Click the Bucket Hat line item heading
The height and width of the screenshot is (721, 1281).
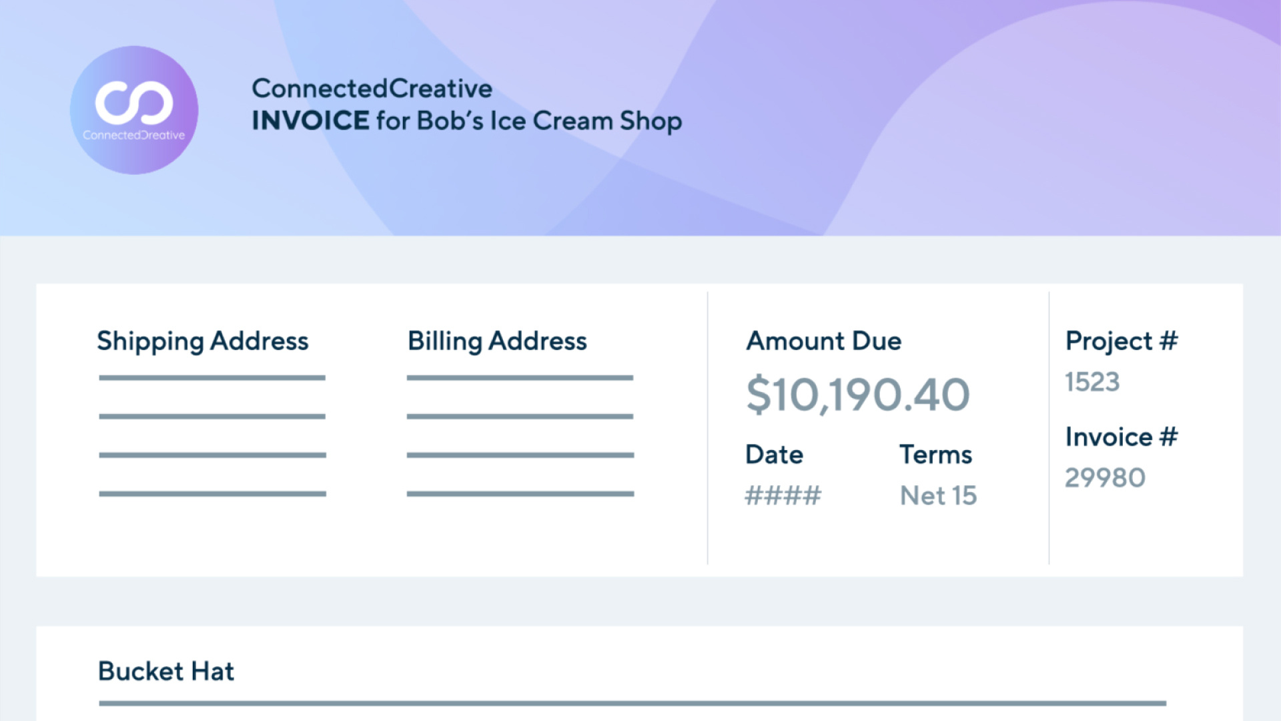(166, 671)
